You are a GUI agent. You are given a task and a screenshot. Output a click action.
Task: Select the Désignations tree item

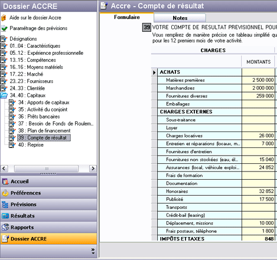pyautogui.click(x=23, y=39)
